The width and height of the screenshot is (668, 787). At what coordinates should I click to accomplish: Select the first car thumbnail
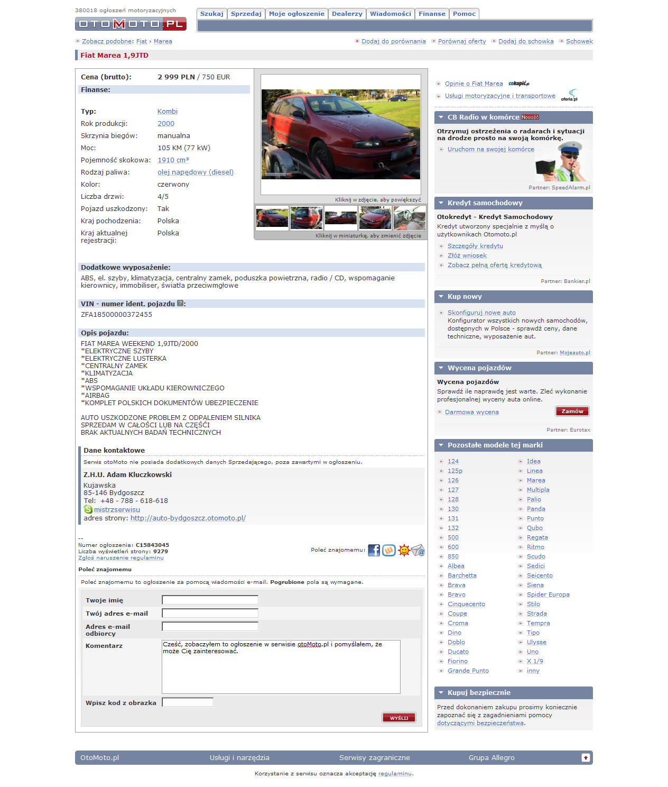coord(272,218)
